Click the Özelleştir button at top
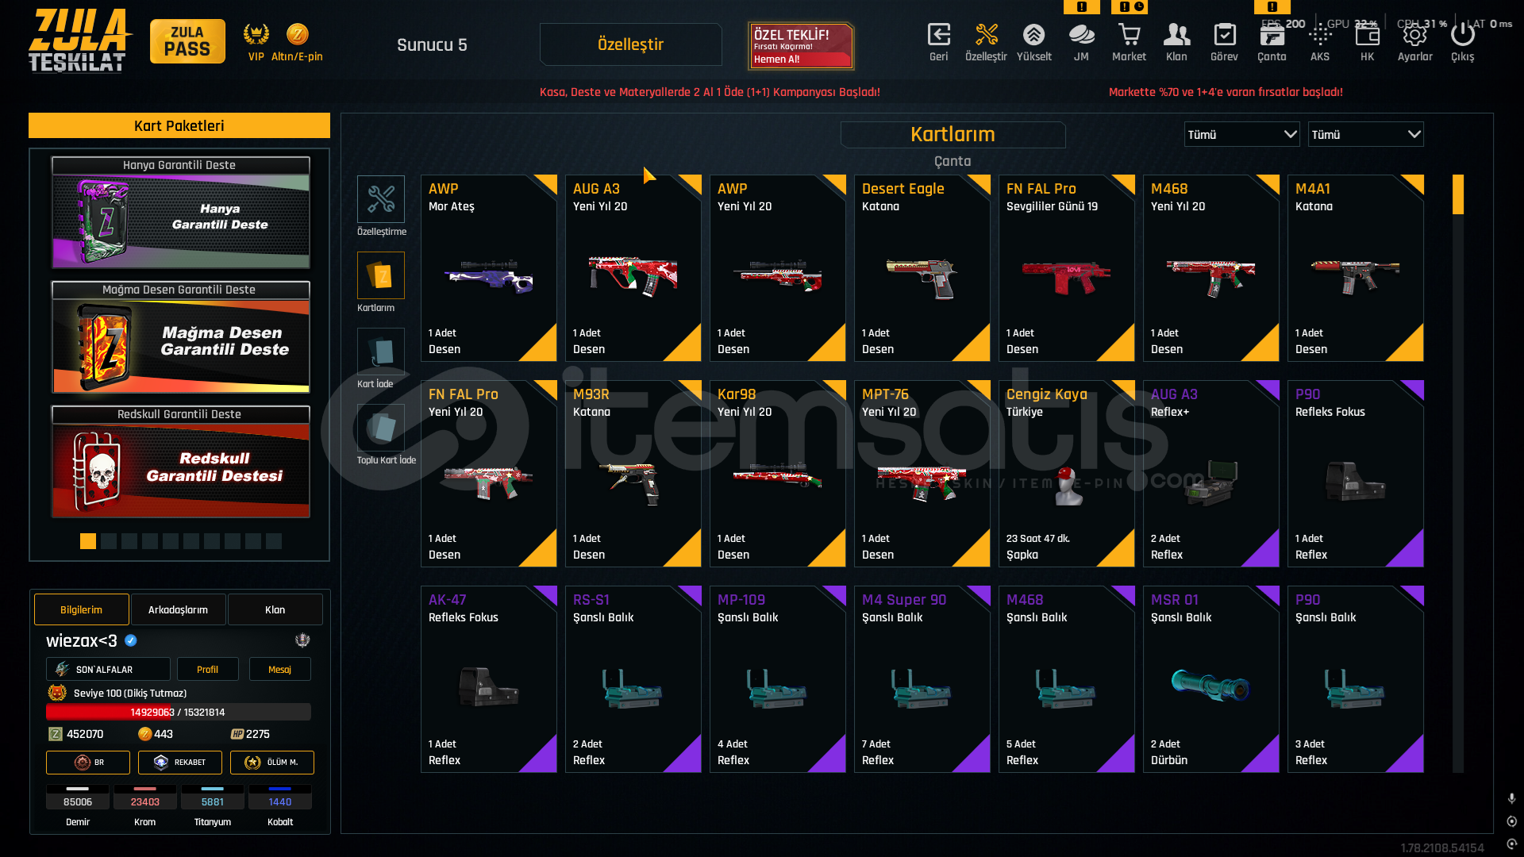Image resolution: width=1524 pixels, height=857 pixels. tap(630, 44)
